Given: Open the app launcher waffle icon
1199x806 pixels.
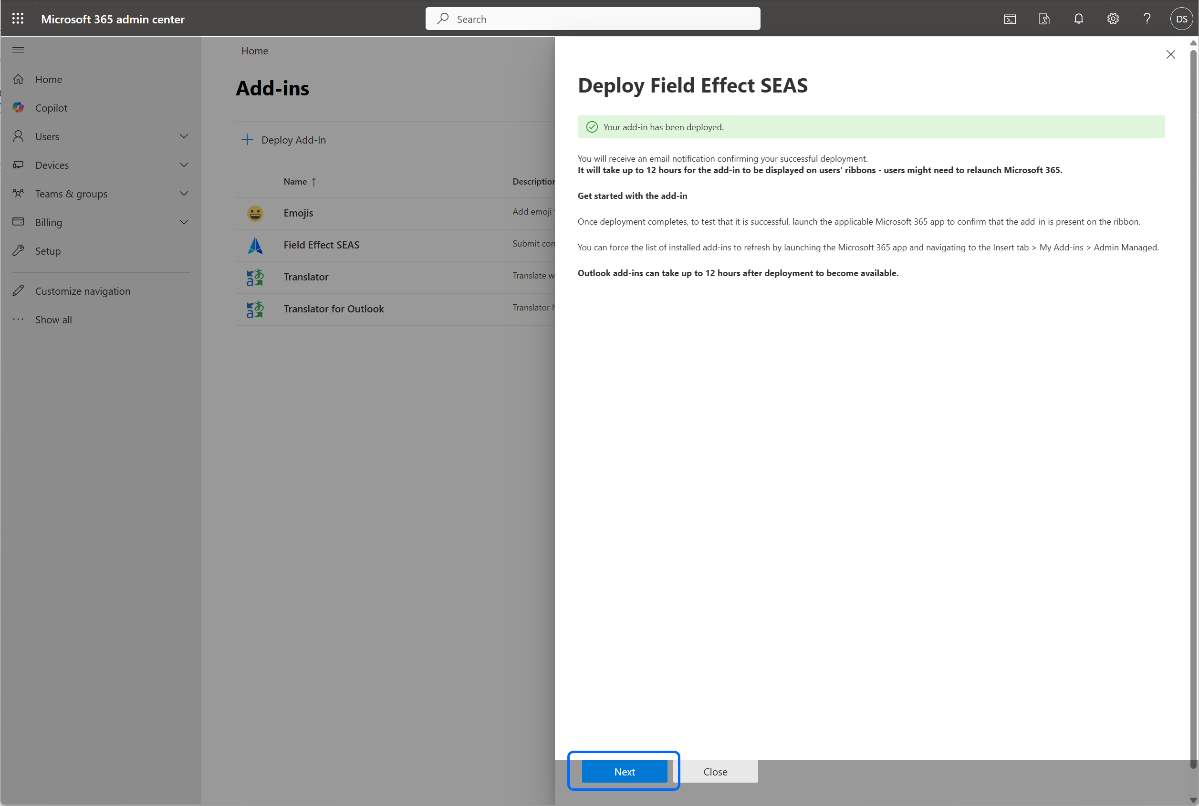Looking at the screenshot, I should tap(18, 19).
